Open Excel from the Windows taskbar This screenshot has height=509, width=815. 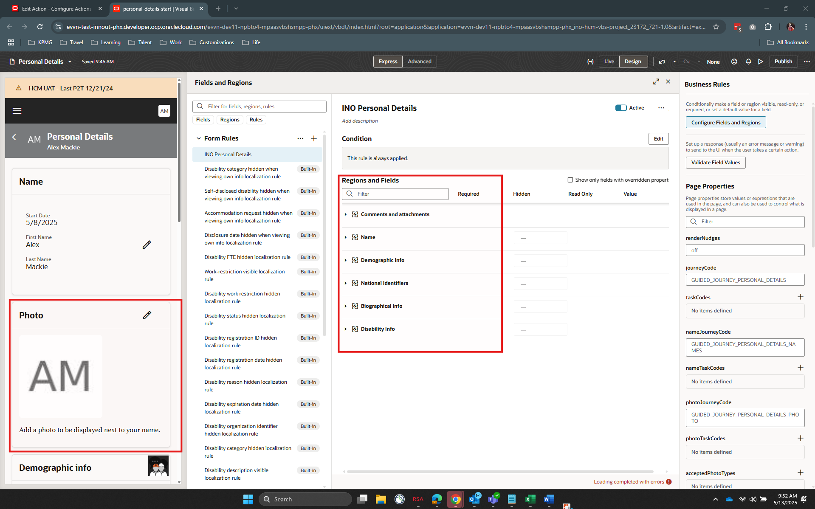click(530, 499)
